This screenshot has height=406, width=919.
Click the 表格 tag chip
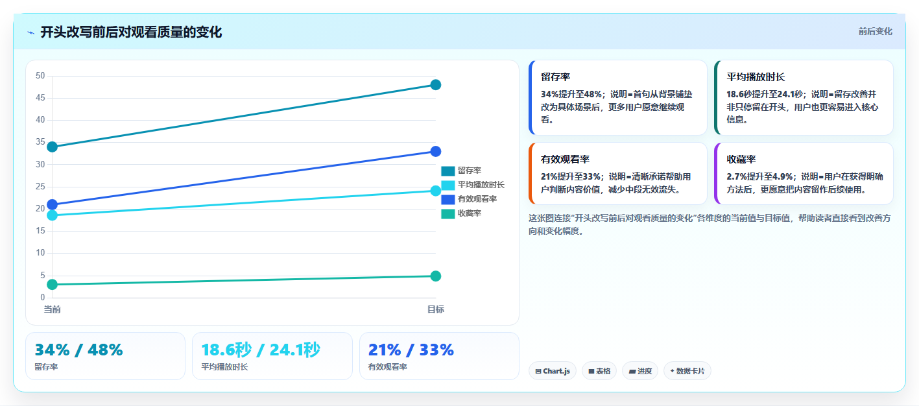point(599,371)
